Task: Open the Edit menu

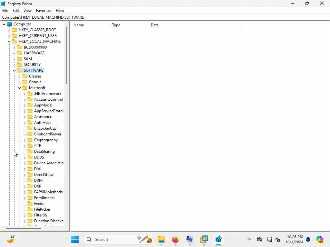Action: pos(15,11)
